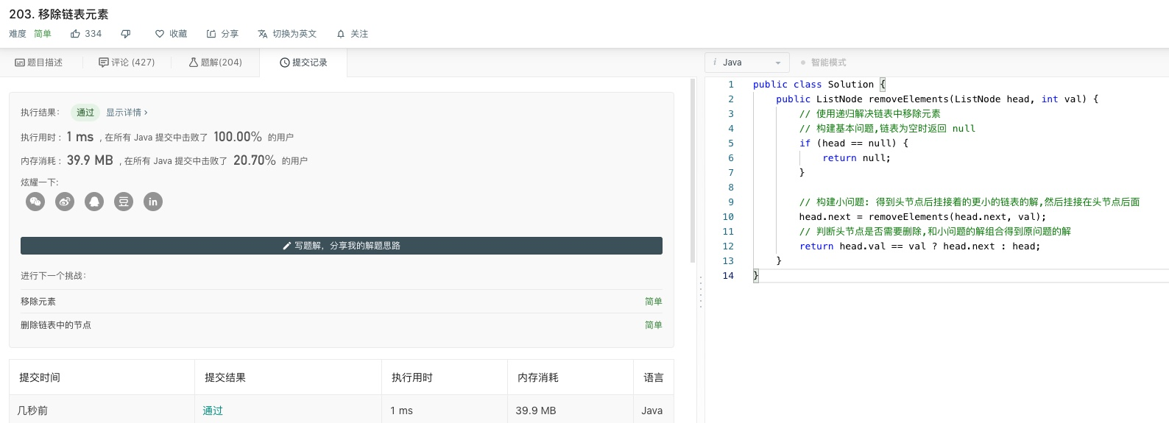Click the like count 334
The height and width of the screenshot is (423, 1169).
pos(93,34)
